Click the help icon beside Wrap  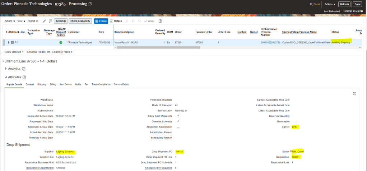pyautogui.click(x=161, y=21)
